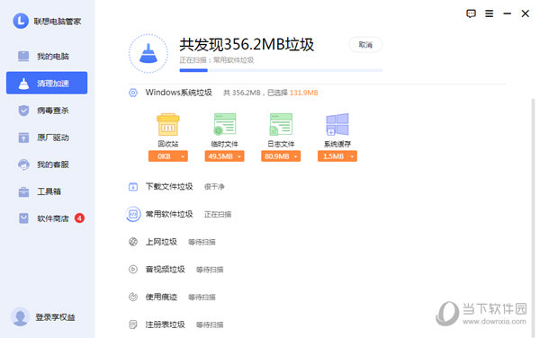Expand the 80.9MB log files dropdown
Screen dimensions: 540x338
tap(281, 156)
